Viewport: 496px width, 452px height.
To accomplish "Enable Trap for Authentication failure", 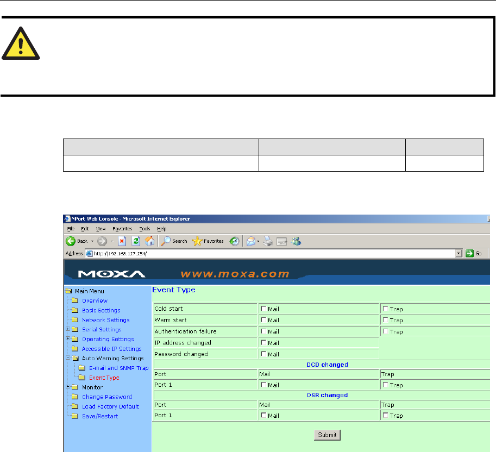I will tap(385, 331).
